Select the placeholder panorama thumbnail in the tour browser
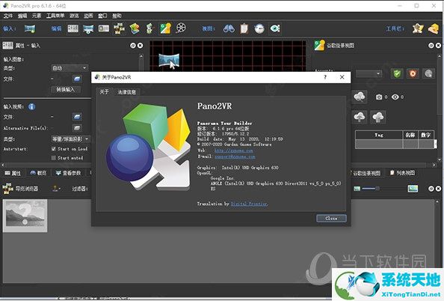The height and width of the screenshot is (301, 444). coord(25,216)
